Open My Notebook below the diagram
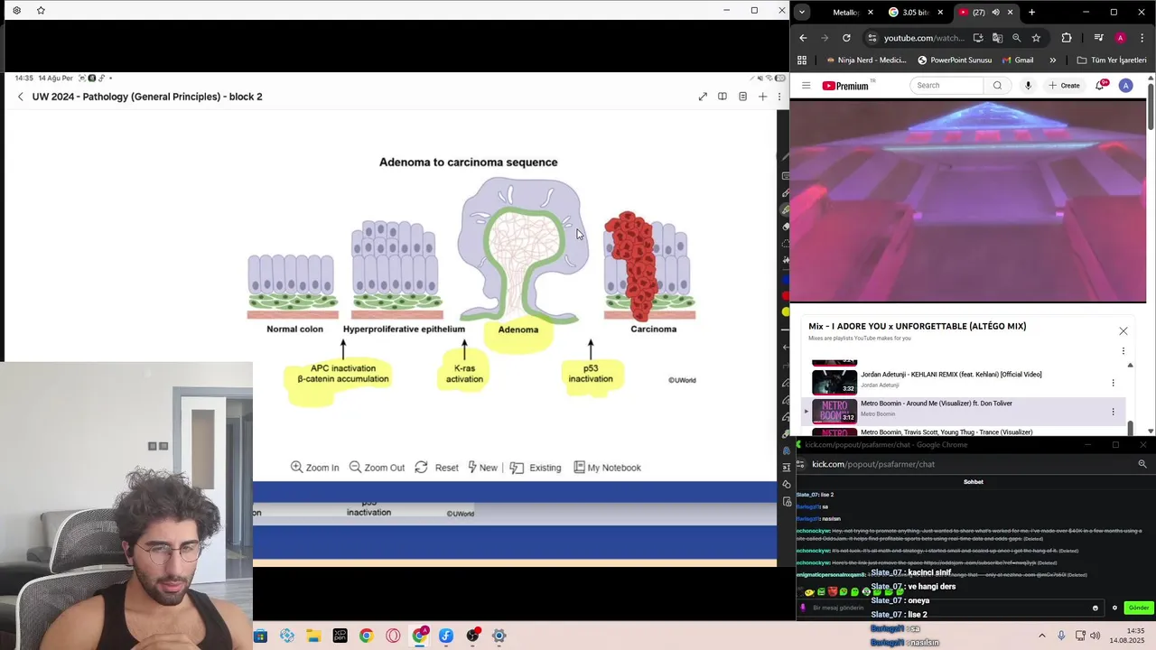1156x650 pixels. pos(607,468)
